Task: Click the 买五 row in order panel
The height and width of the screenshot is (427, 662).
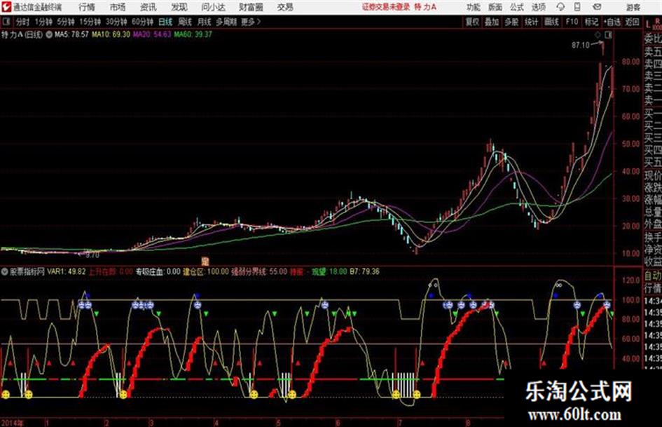Action: pos(653,161)
